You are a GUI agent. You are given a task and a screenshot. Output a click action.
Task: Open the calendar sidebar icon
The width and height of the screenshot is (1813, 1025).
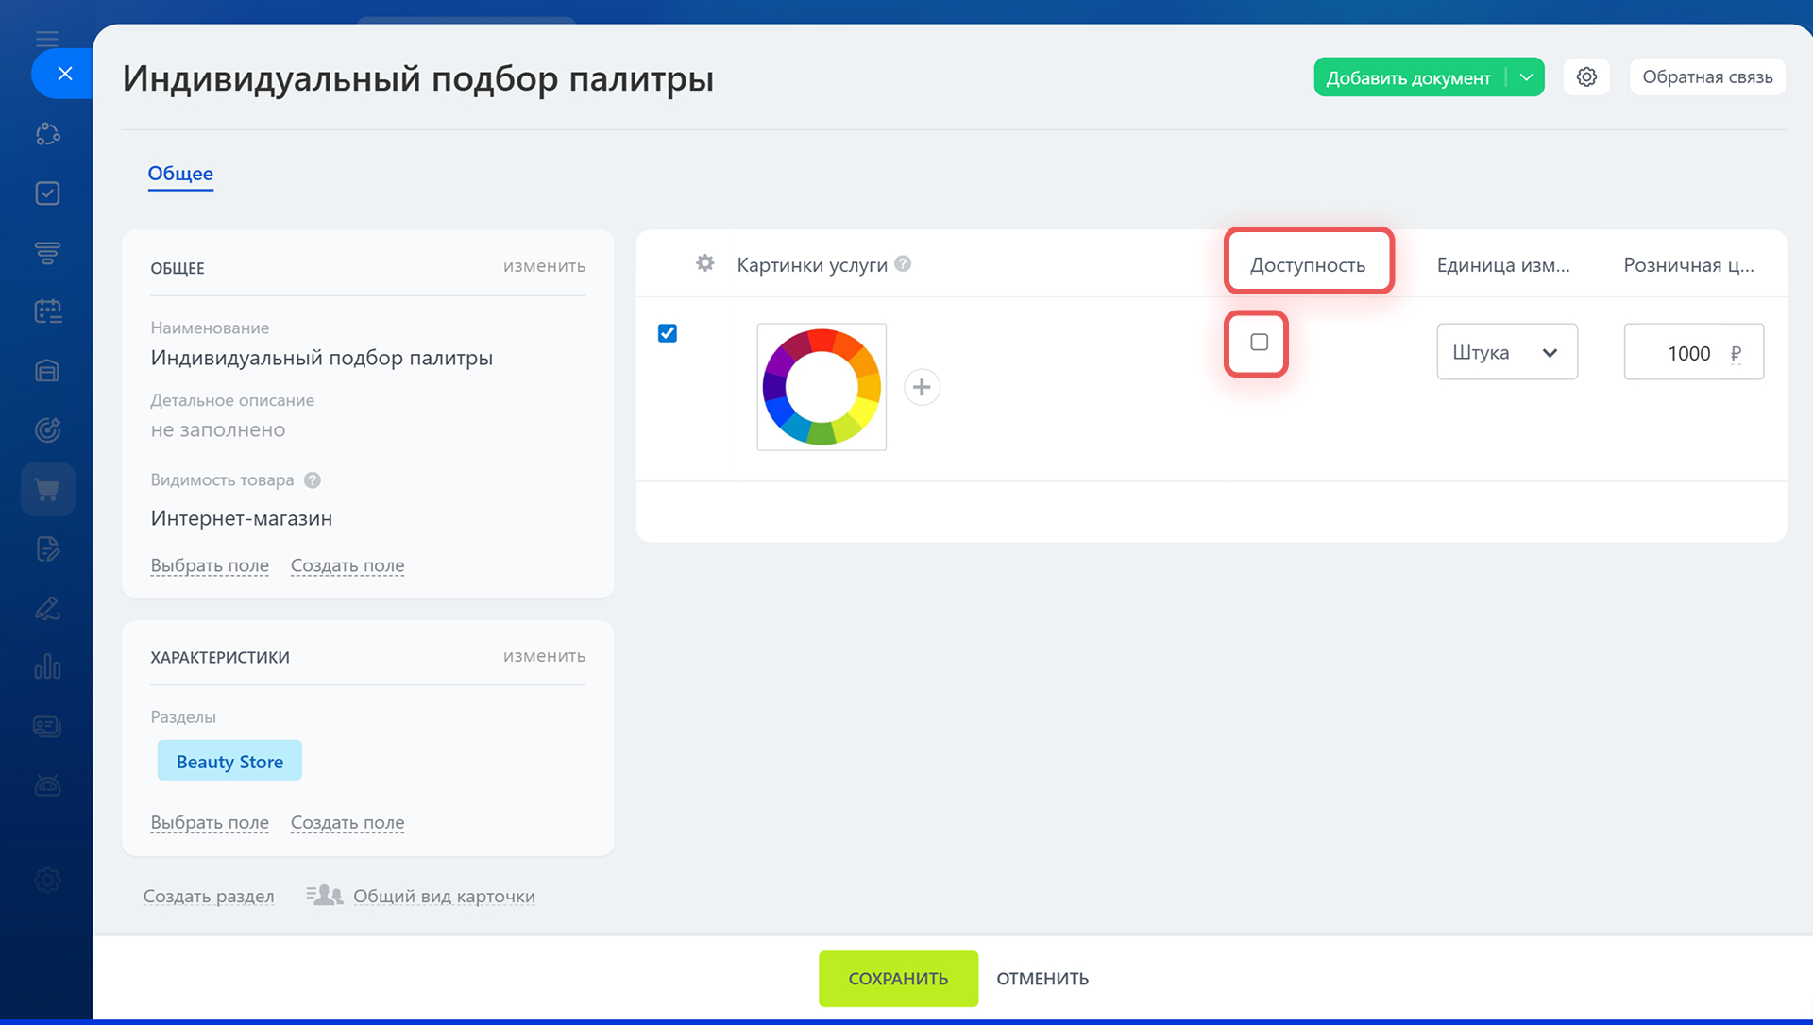(47, 311)
